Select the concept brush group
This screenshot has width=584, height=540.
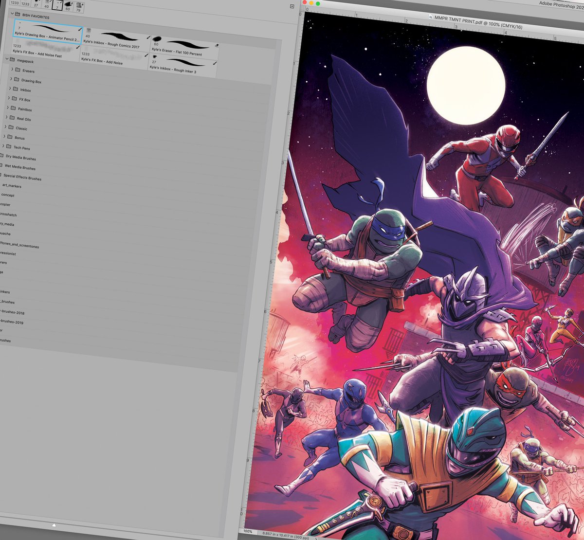pos(8,195)
